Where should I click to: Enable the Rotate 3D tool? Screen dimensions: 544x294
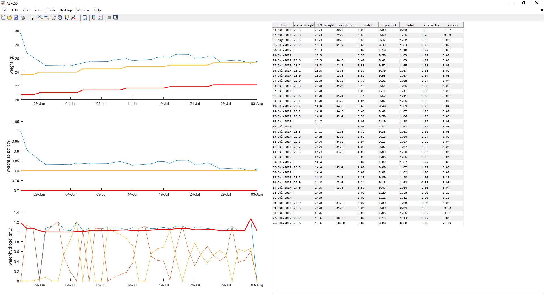59,17
